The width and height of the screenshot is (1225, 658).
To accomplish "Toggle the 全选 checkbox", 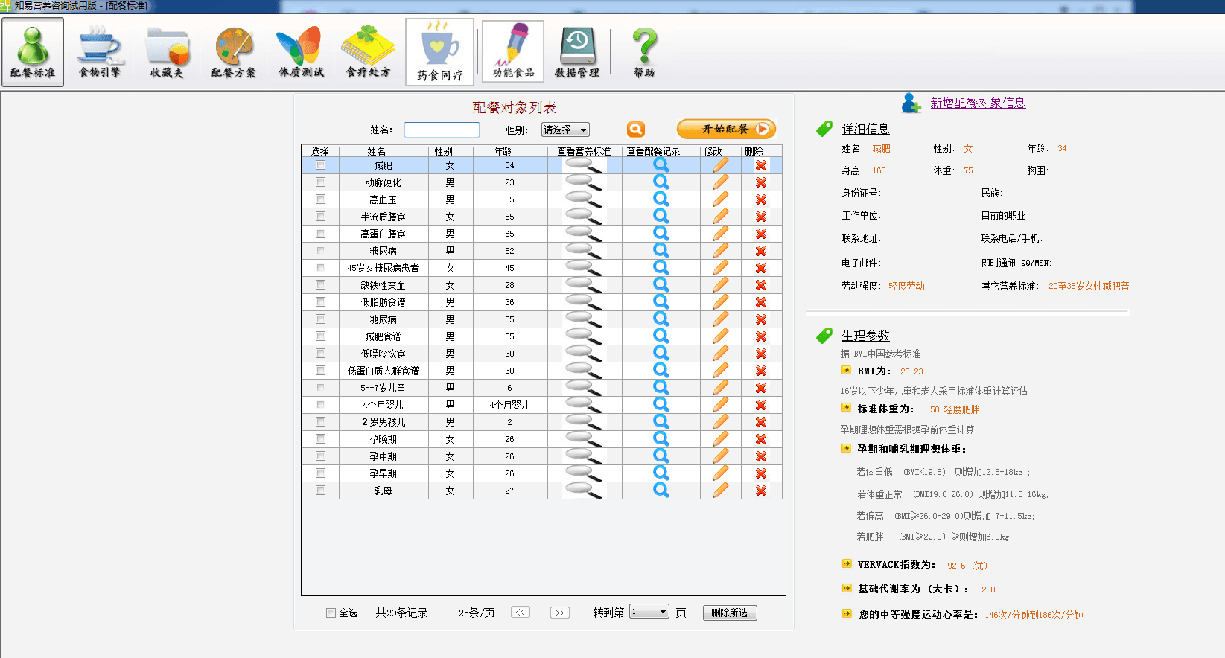I will [331, 613].
